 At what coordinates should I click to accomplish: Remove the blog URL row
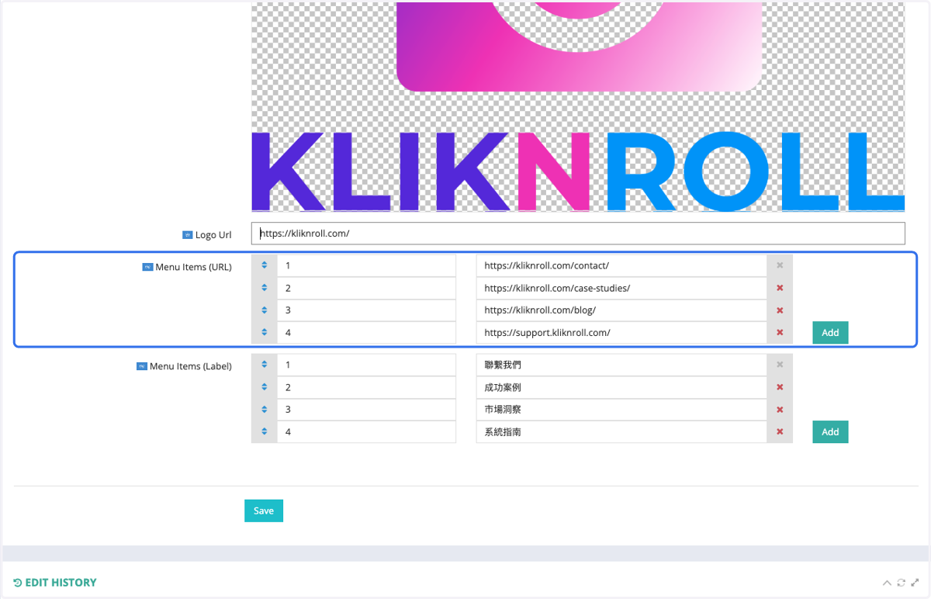[x=780, y=310]
